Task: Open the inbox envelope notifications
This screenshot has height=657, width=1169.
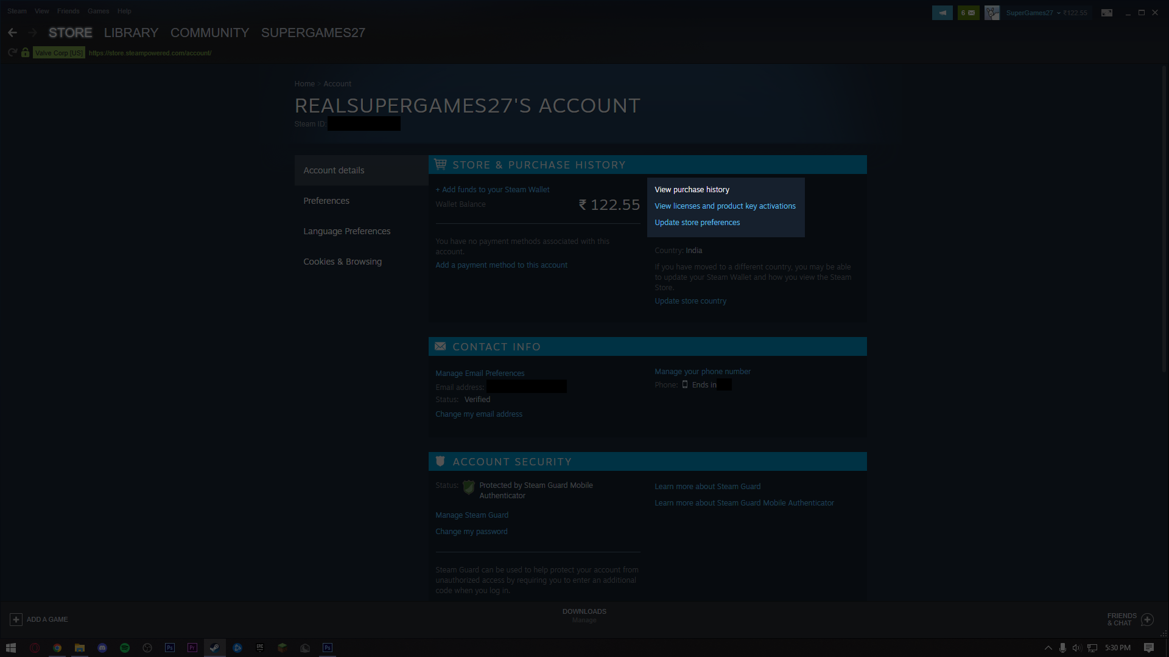Action: coord(968,13)
